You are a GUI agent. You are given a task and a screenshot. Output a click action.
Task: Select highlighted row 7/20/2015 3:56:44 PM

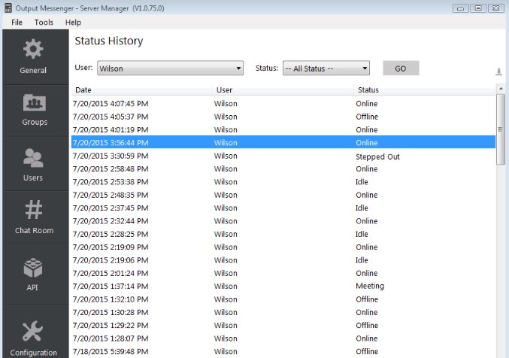pos(283,142)
